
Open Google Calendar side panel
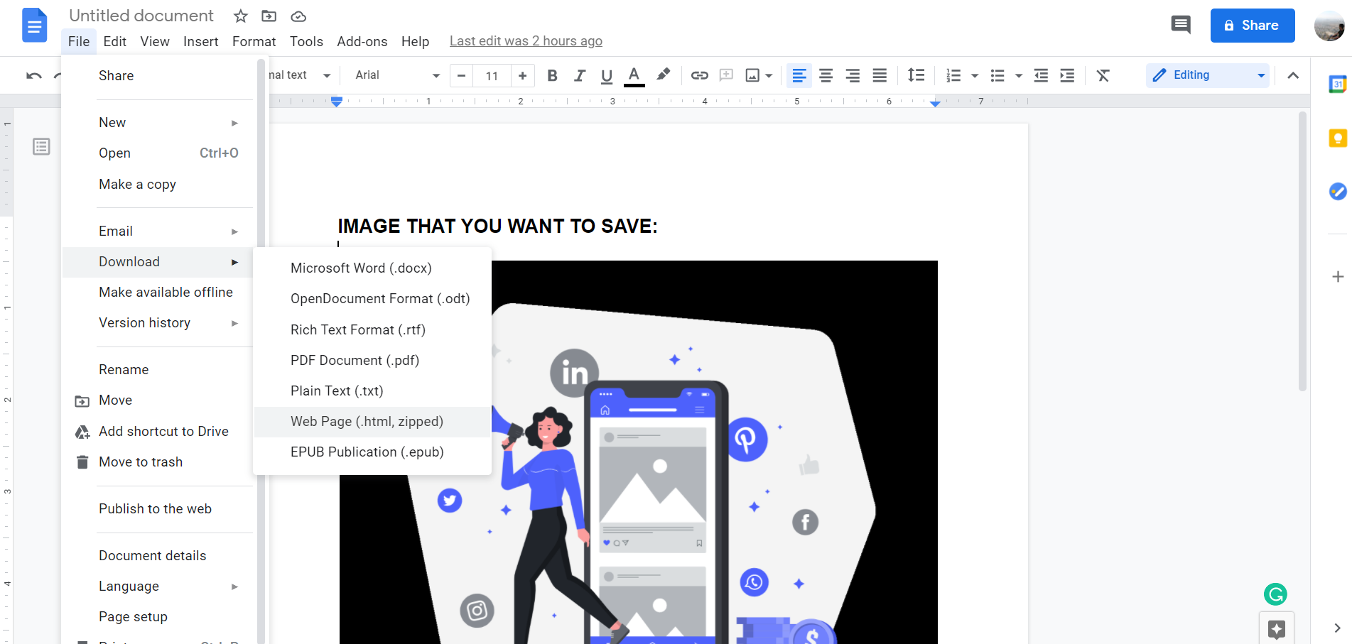1338,84
